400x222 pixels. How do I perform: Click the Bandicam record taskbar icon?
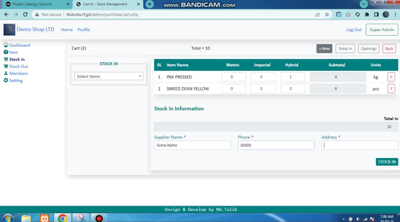[99, 218]
